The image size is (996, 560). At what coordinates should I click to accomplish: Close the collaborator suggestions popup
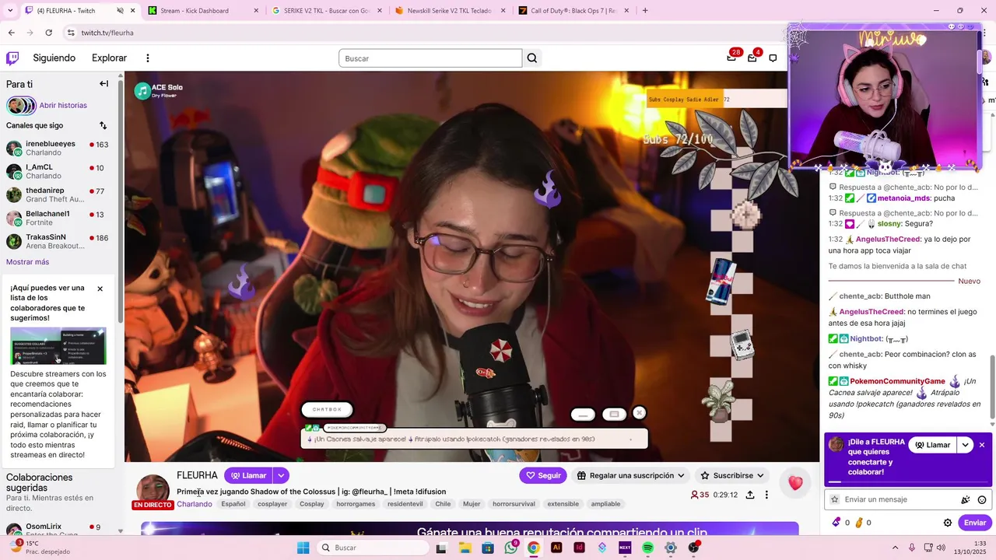click(x=100, y=289)
